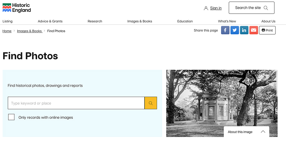Open the garden temple photograph

point(222,103)
